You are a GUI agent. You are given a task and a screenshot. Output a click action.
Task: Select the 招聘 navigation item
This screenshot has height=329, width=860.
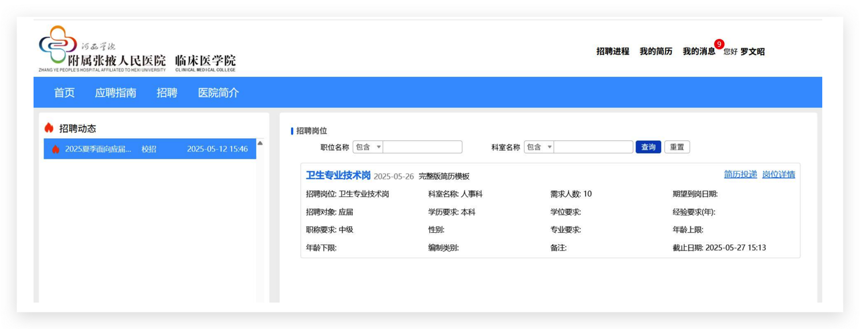tap(167, 93)
